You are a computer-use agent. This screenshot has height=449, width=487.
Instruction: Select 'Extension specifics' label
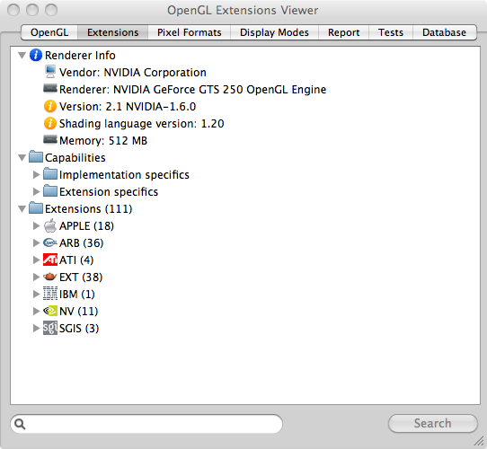109,192
